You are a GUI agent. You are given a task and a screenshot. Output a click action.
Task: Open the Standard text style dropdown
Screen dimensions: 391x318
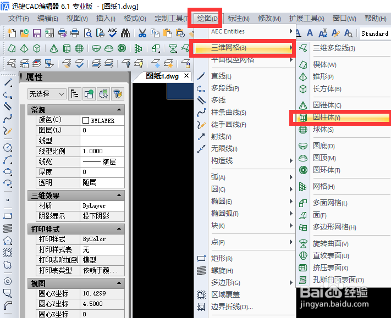[x=375, y=34]
